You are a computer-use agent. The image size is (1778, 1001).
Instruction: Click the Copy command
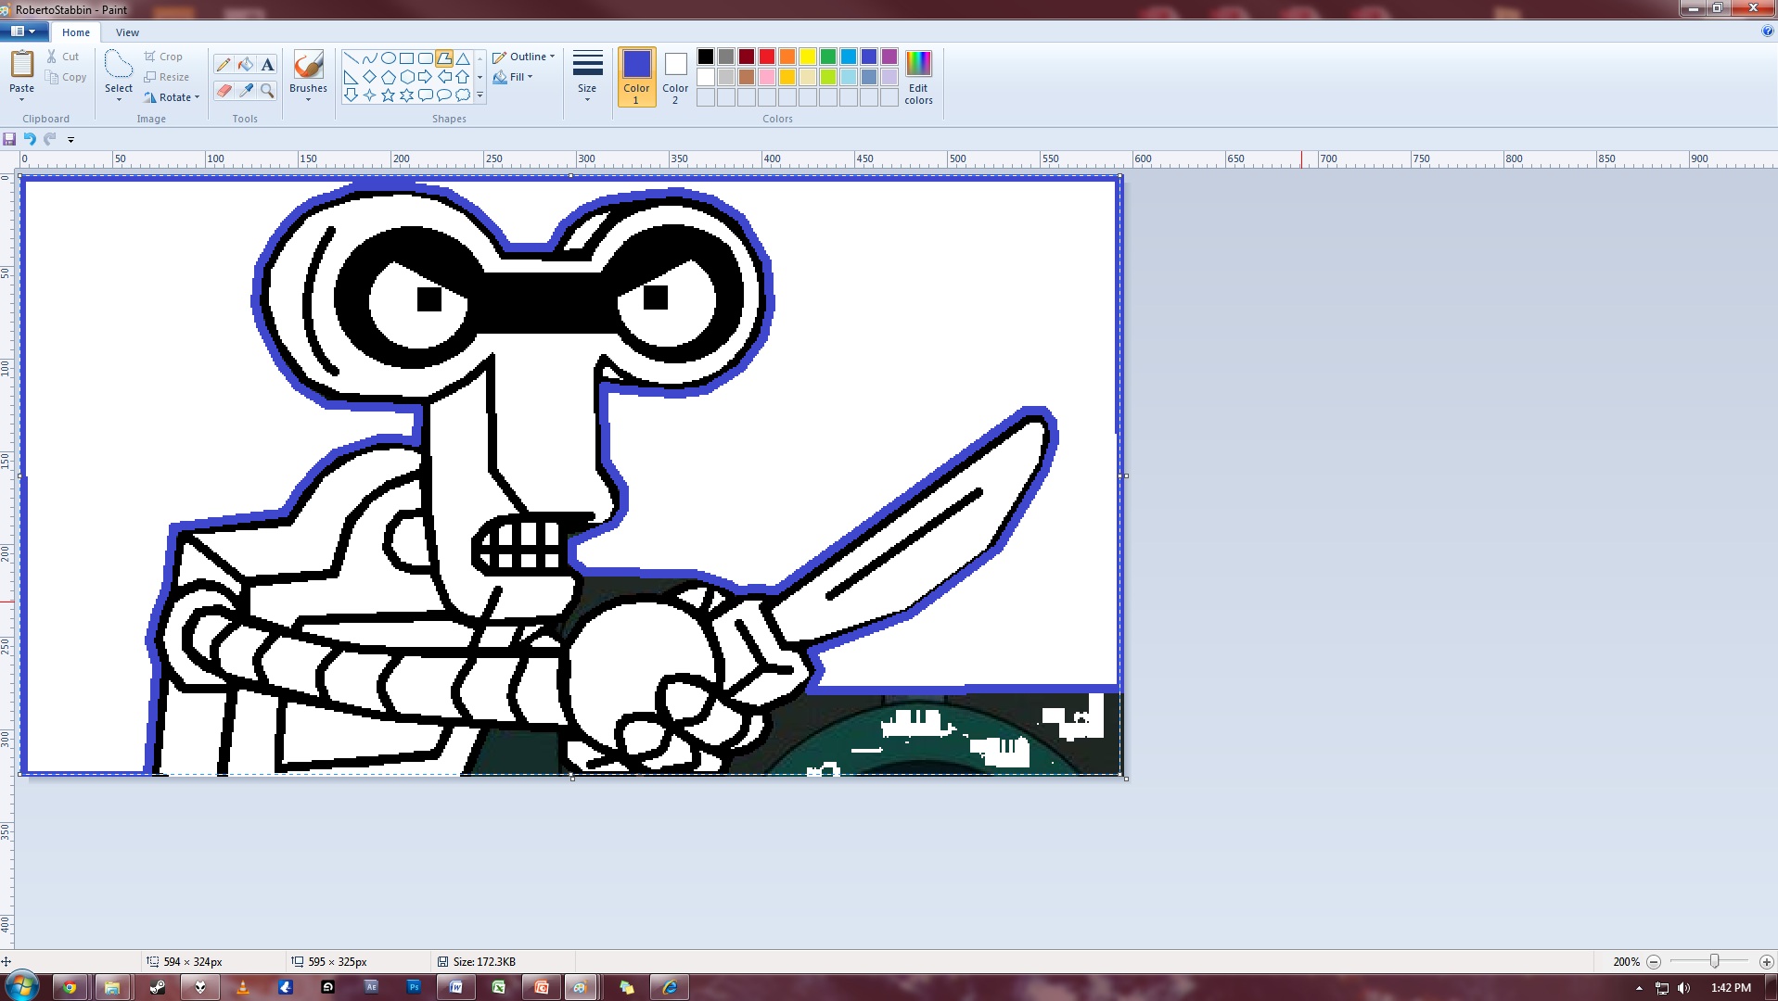pos(66,77)
